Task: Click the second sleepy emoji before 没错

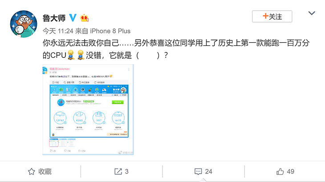Action: pos(81,55)
